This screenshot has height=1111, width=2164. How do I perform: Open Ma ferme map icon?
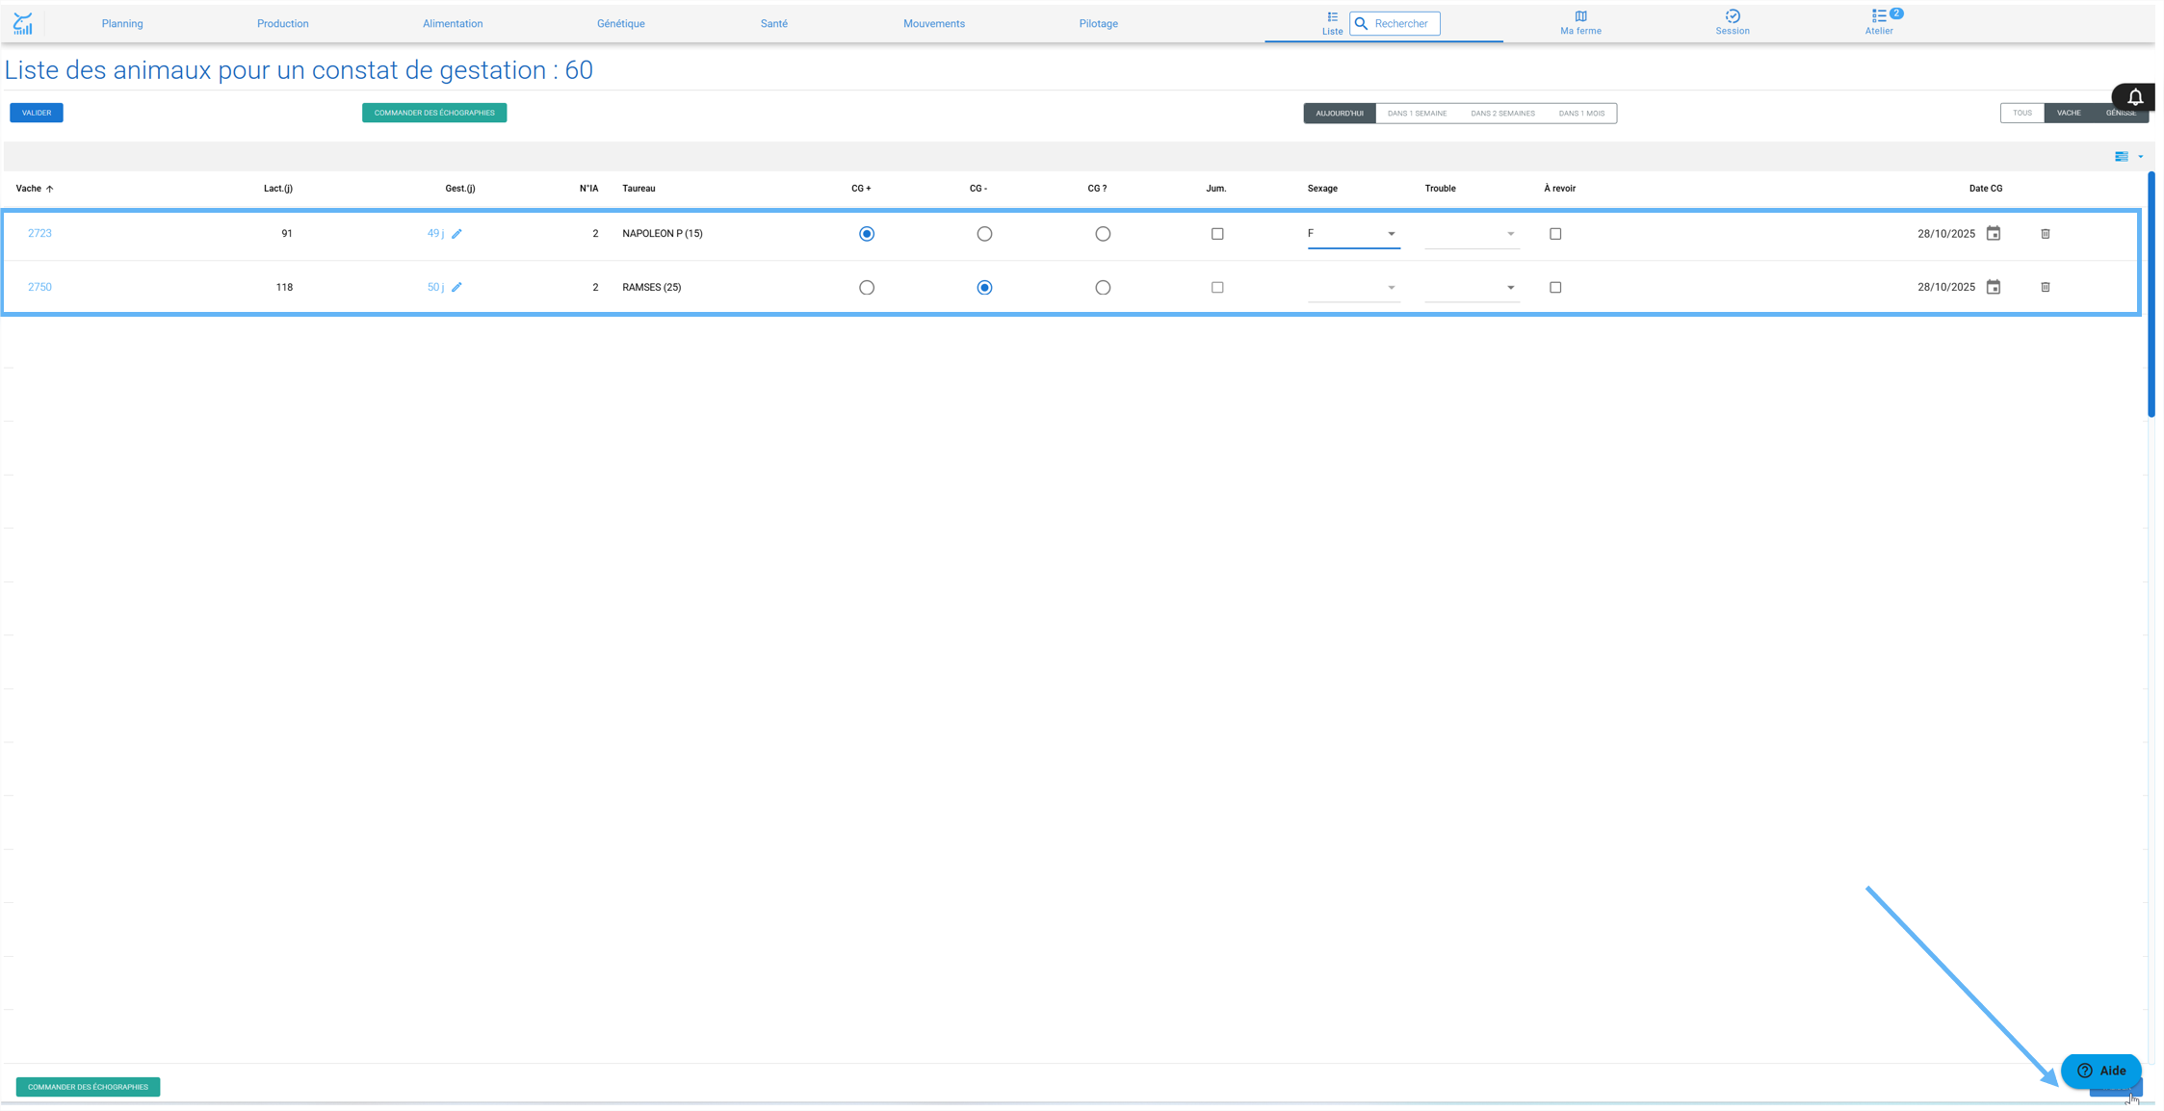(1580, 16)
